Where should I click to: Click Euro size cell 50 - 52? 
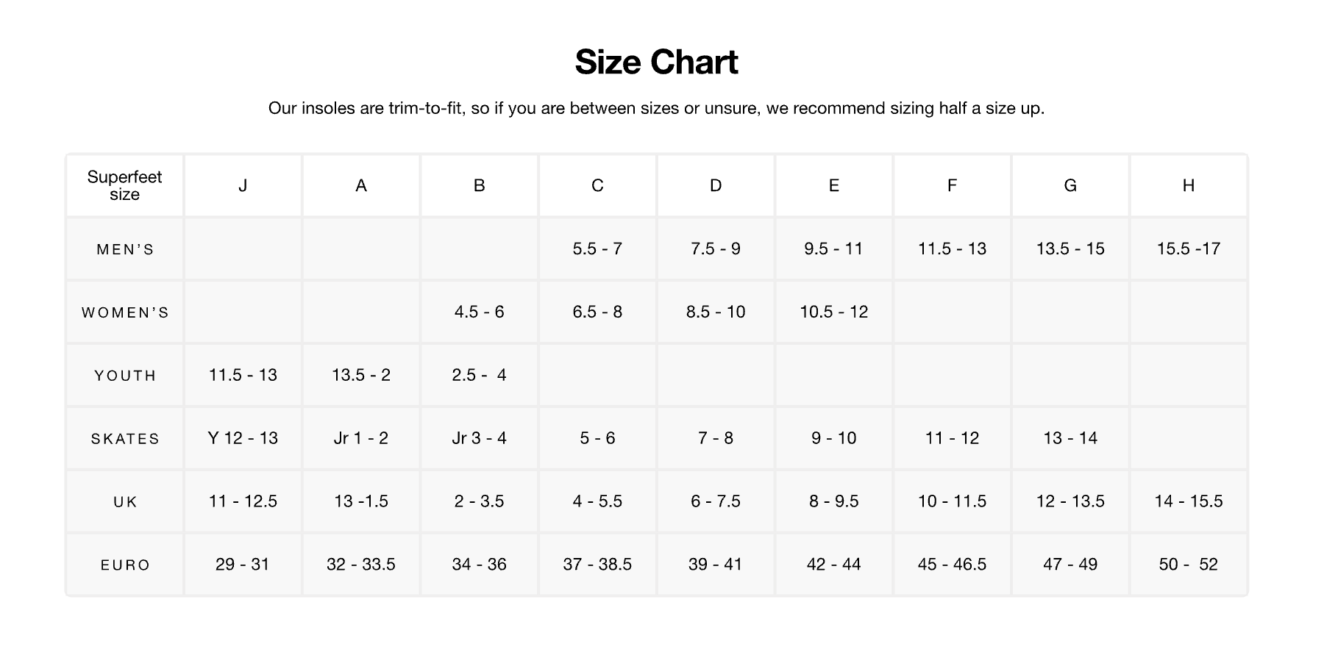1188,565
